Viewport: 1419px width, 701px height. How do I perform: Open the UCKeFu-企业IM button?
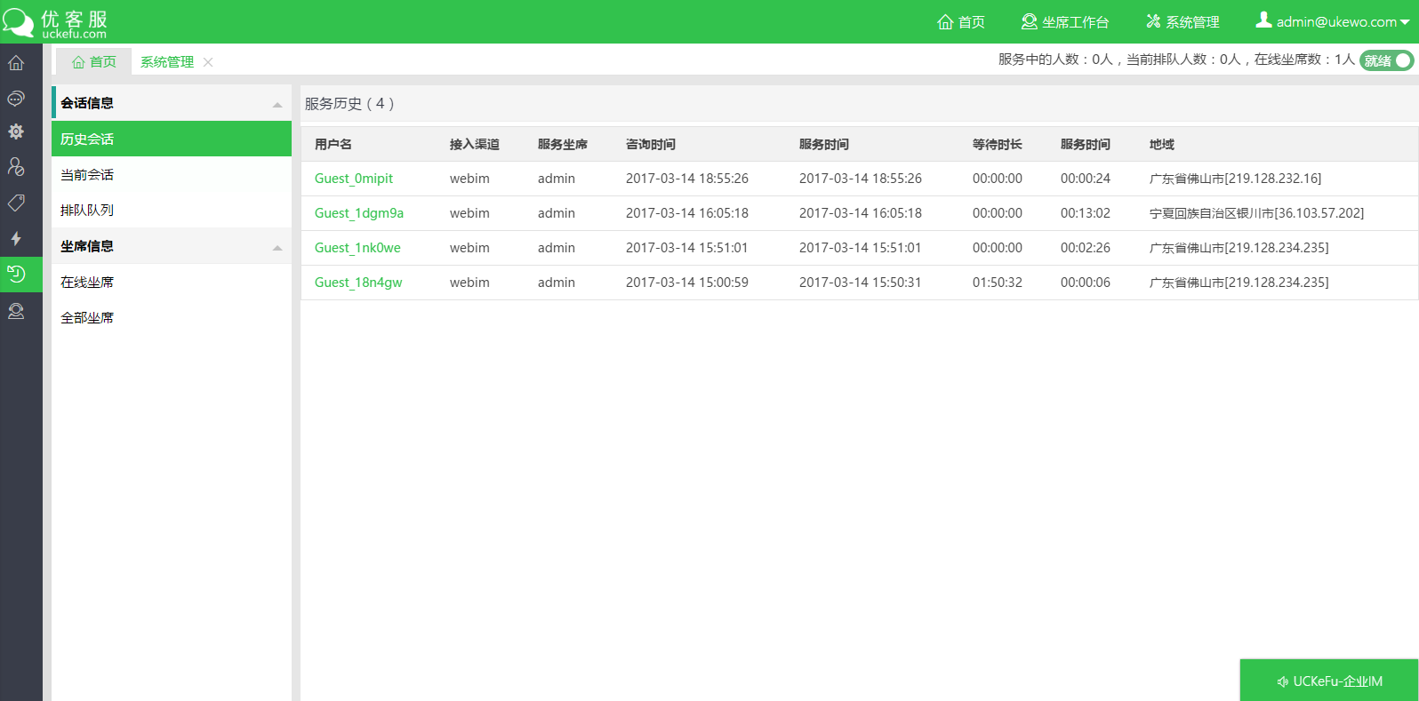point(1329,681)
